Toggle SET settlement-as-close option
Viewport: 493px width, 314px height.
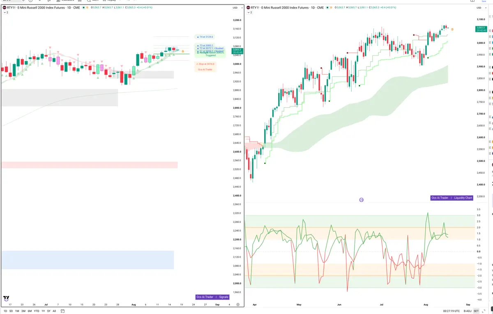(x=476, y=311)
